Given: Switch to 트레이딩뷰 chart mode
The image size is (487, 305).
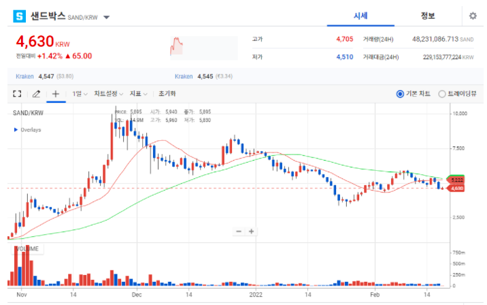Looking at the screenshot, I should [442, 94].
